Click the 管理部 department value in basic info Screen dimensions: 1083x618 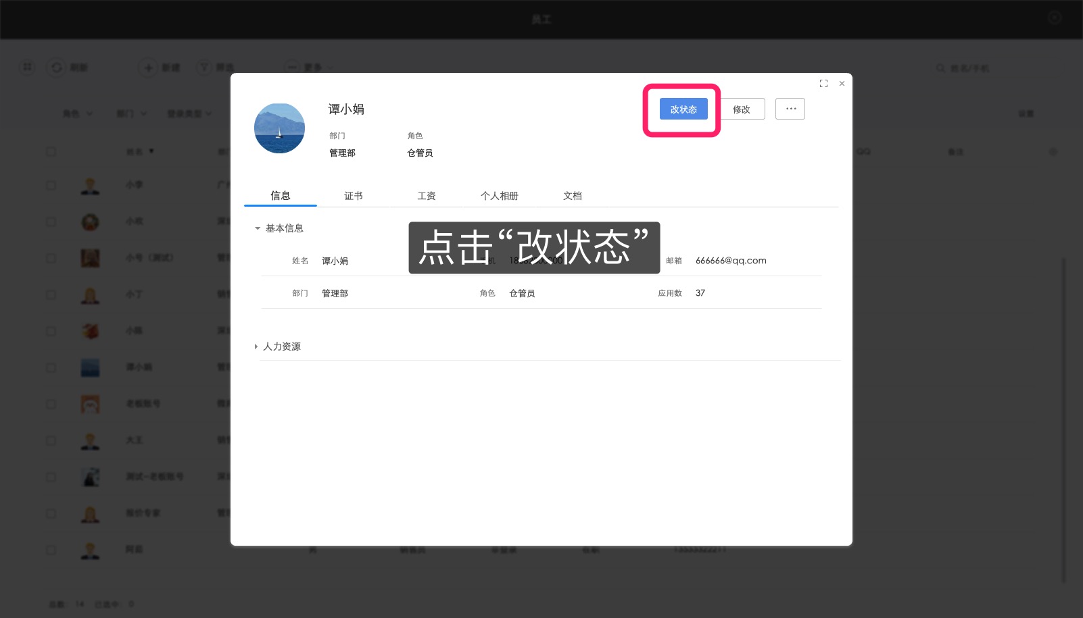point(335,293)
